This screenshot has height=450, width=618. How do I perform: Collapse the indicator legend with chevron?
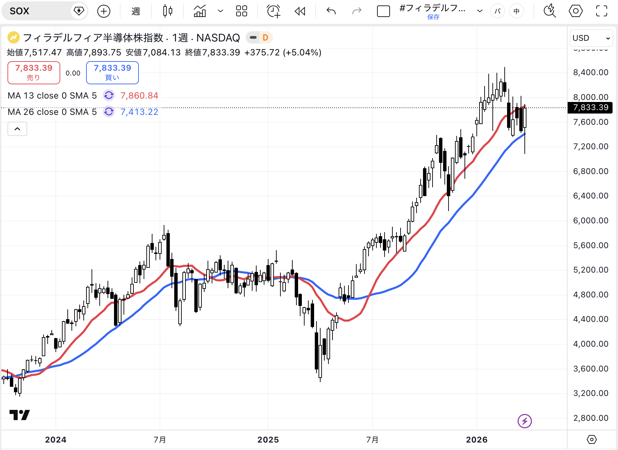tap(17, 129)
